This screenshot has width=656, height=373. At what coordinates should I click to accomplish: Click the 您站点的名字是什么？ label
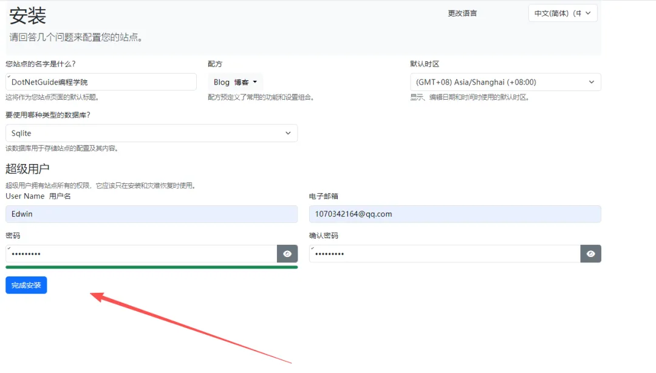[x=41, y=64]
